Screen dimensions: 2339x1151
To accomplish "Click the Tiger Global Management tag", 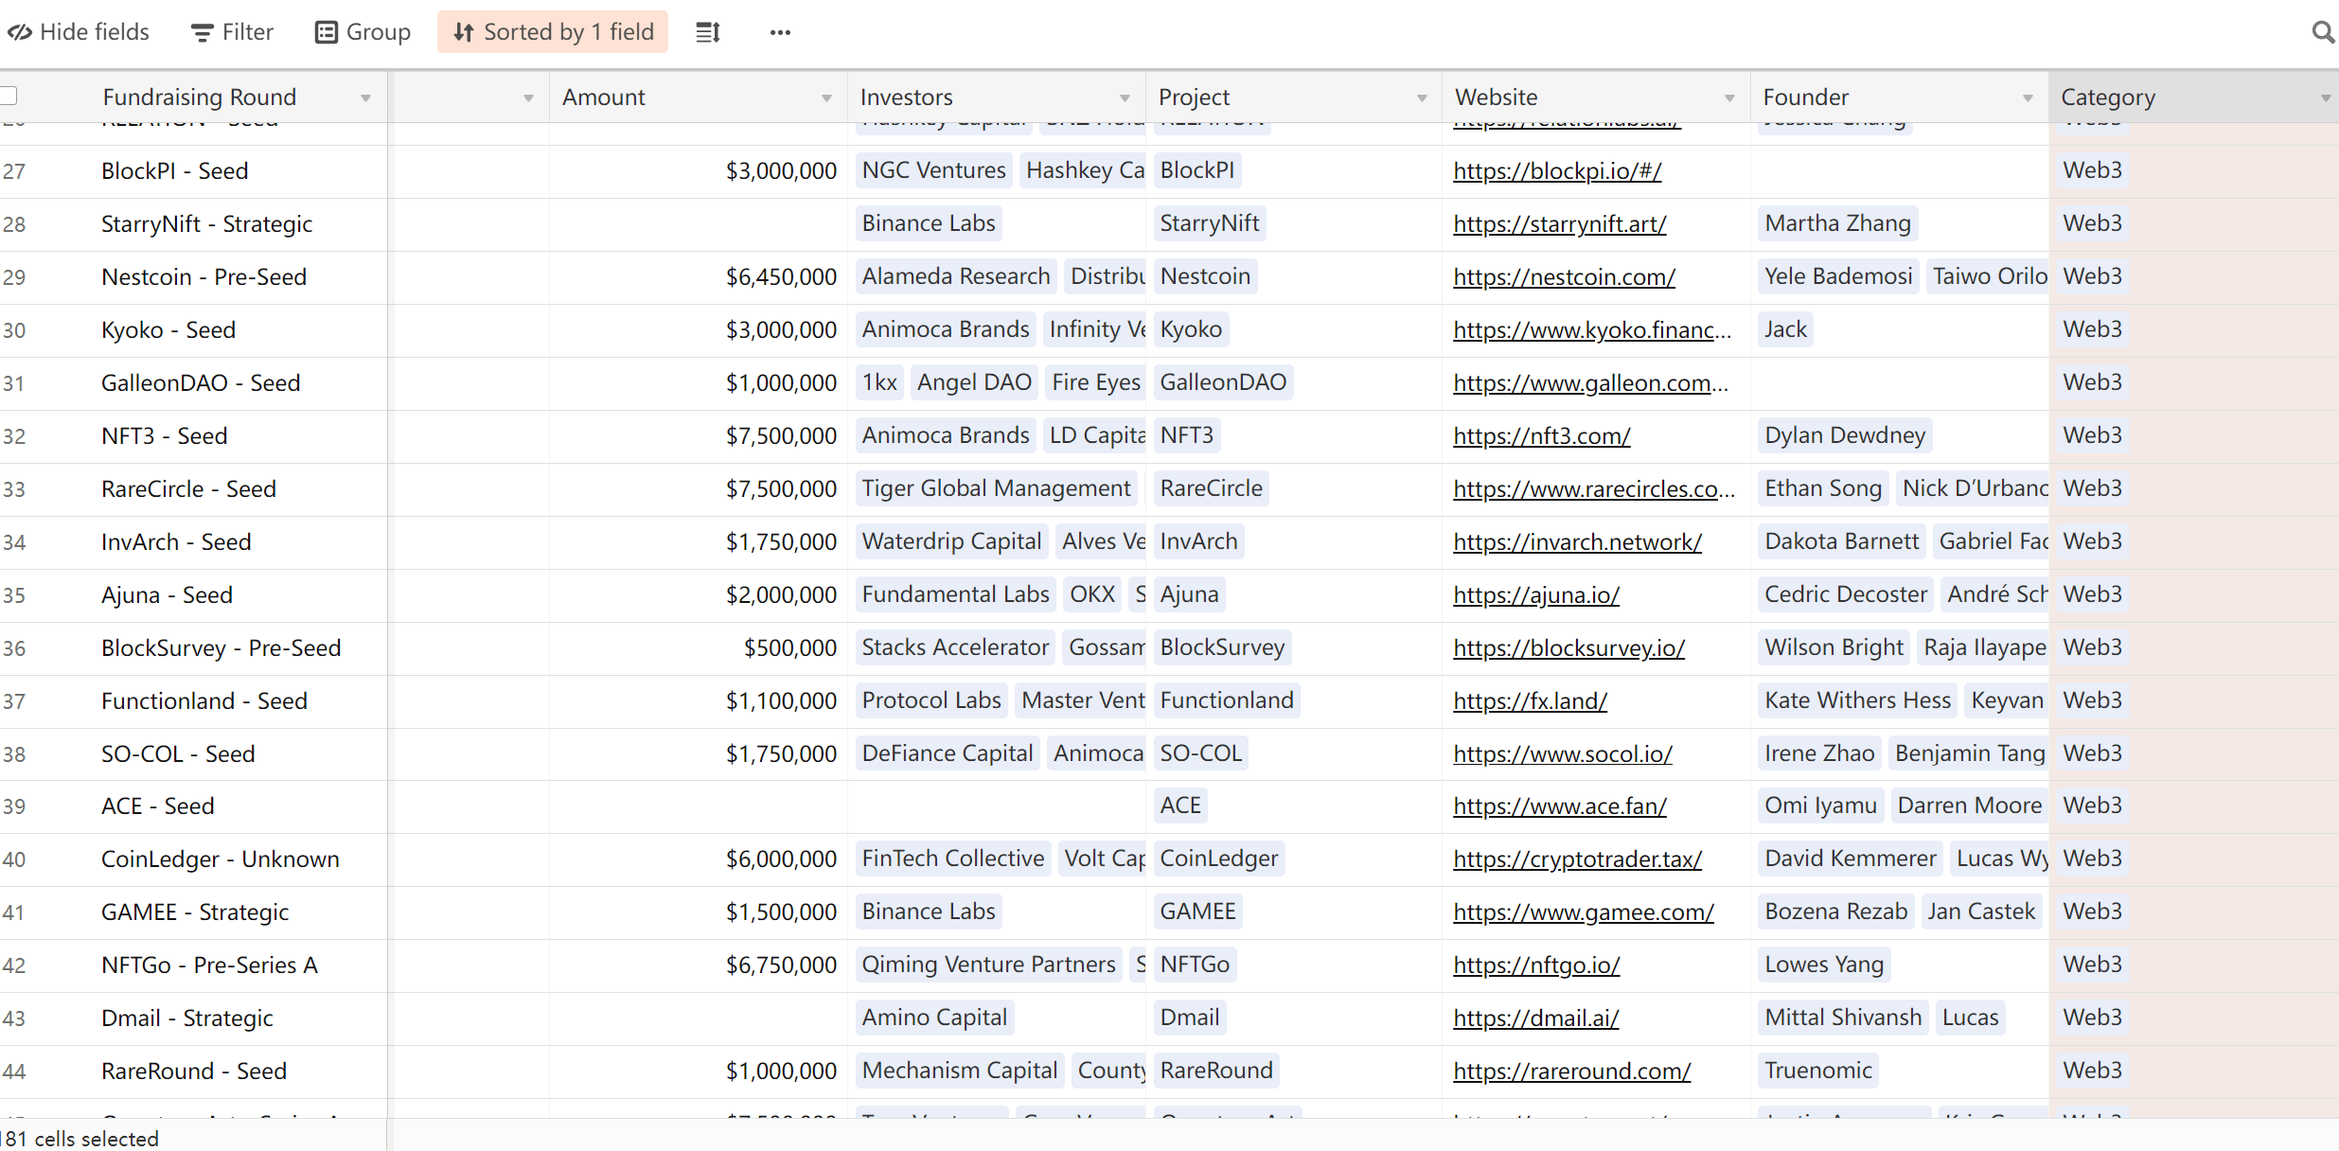I will click(996, 488).
